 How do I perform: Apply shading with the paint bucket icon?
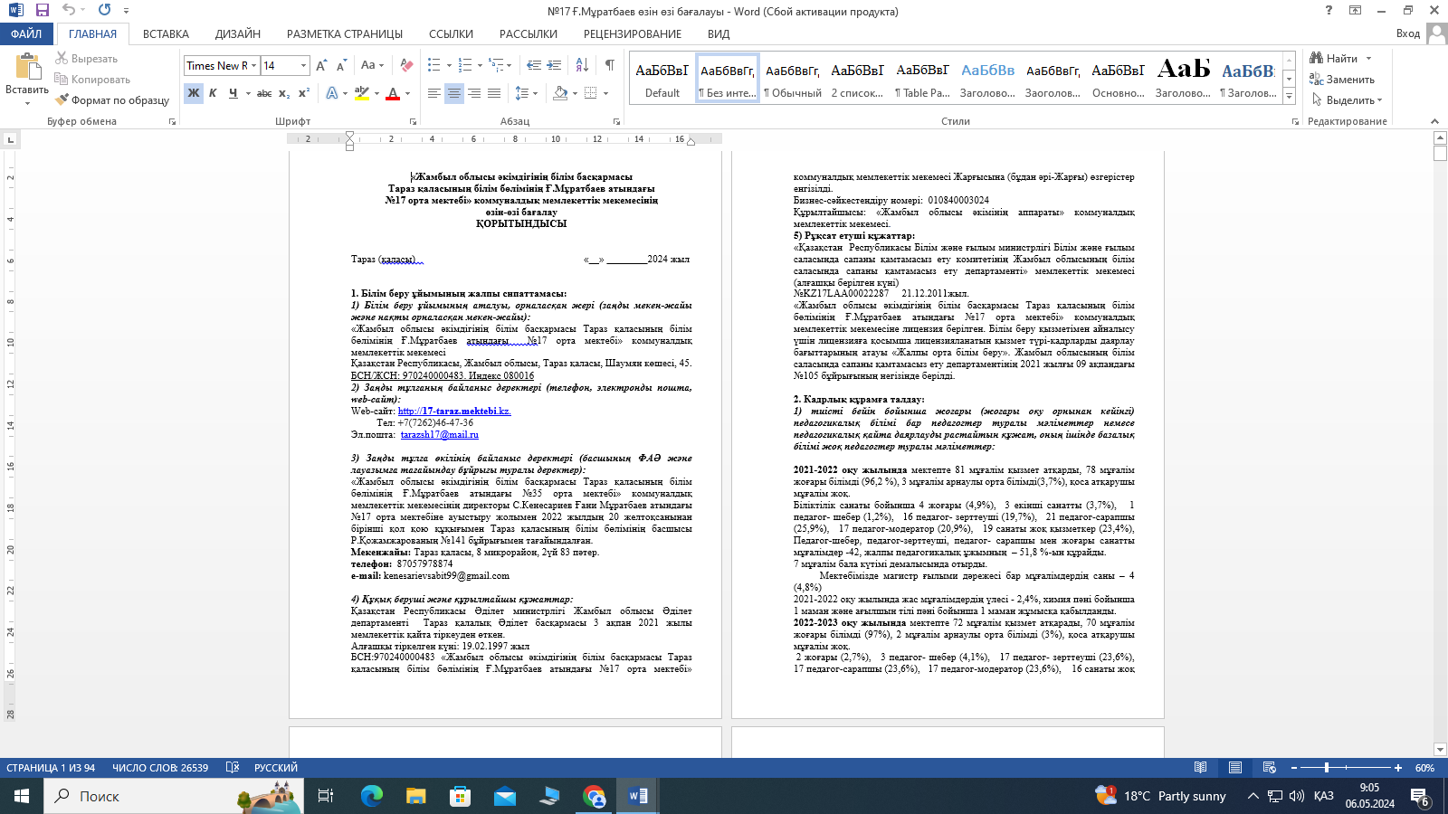(560, 93)
